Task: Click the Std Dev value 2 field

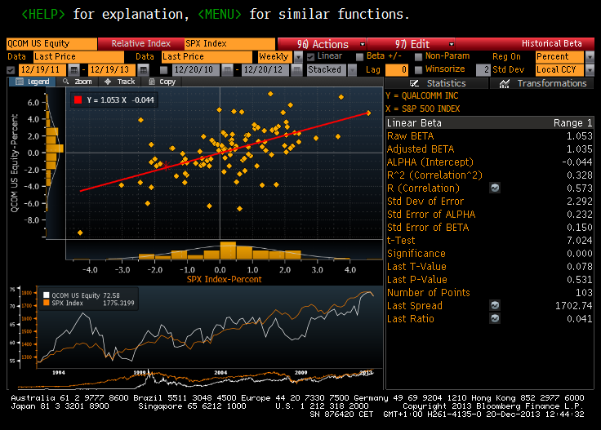Action: point(483,69)
